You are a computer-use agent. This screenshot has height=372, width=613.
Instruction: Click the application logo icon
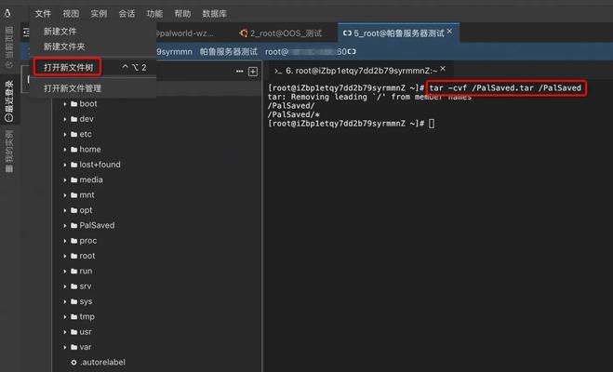tap(7, 14)
